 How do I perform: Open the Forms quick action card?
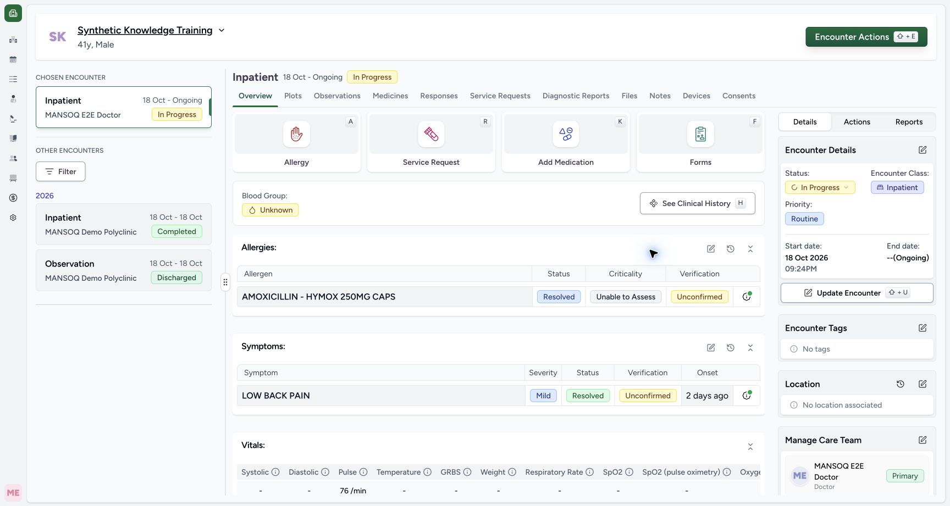click(700, 142)
